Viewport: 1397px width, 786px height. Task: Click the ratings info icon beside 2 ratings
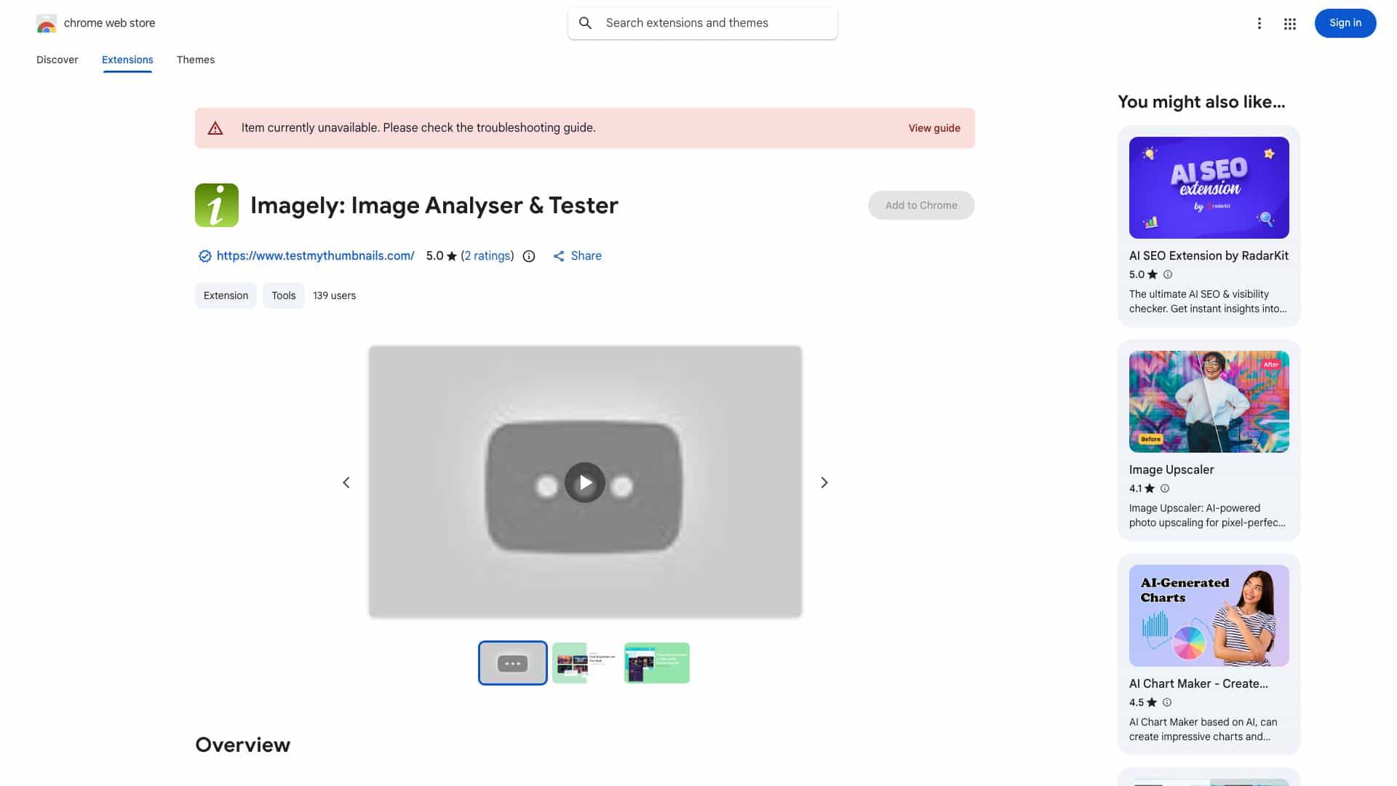click(x=529, y=256)
